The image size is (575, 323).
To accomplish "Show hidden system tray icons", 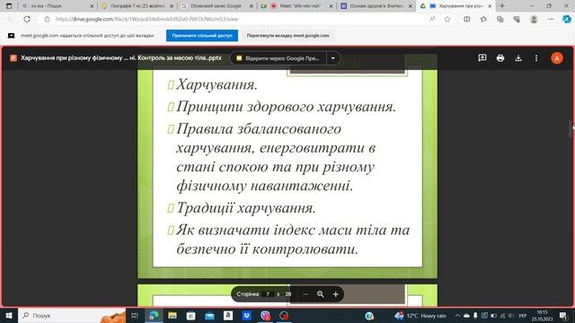I will 457,315.
